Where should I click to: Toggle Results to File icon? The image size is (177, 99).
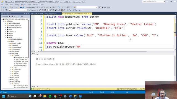(x=64, y=10)
